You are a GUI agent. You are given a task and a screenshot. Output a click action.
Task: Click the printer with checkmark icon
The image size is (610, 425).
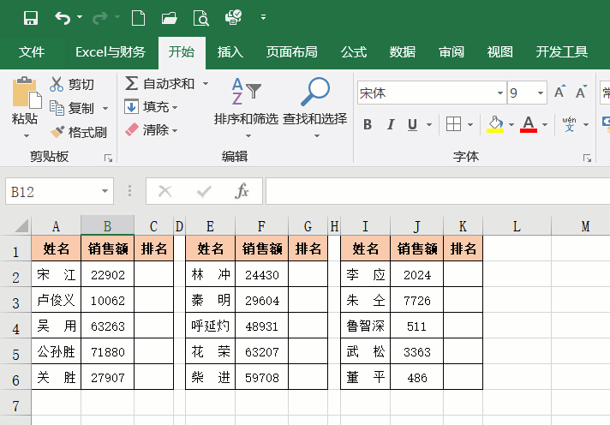pyautogui.click(x=233, y=17)
